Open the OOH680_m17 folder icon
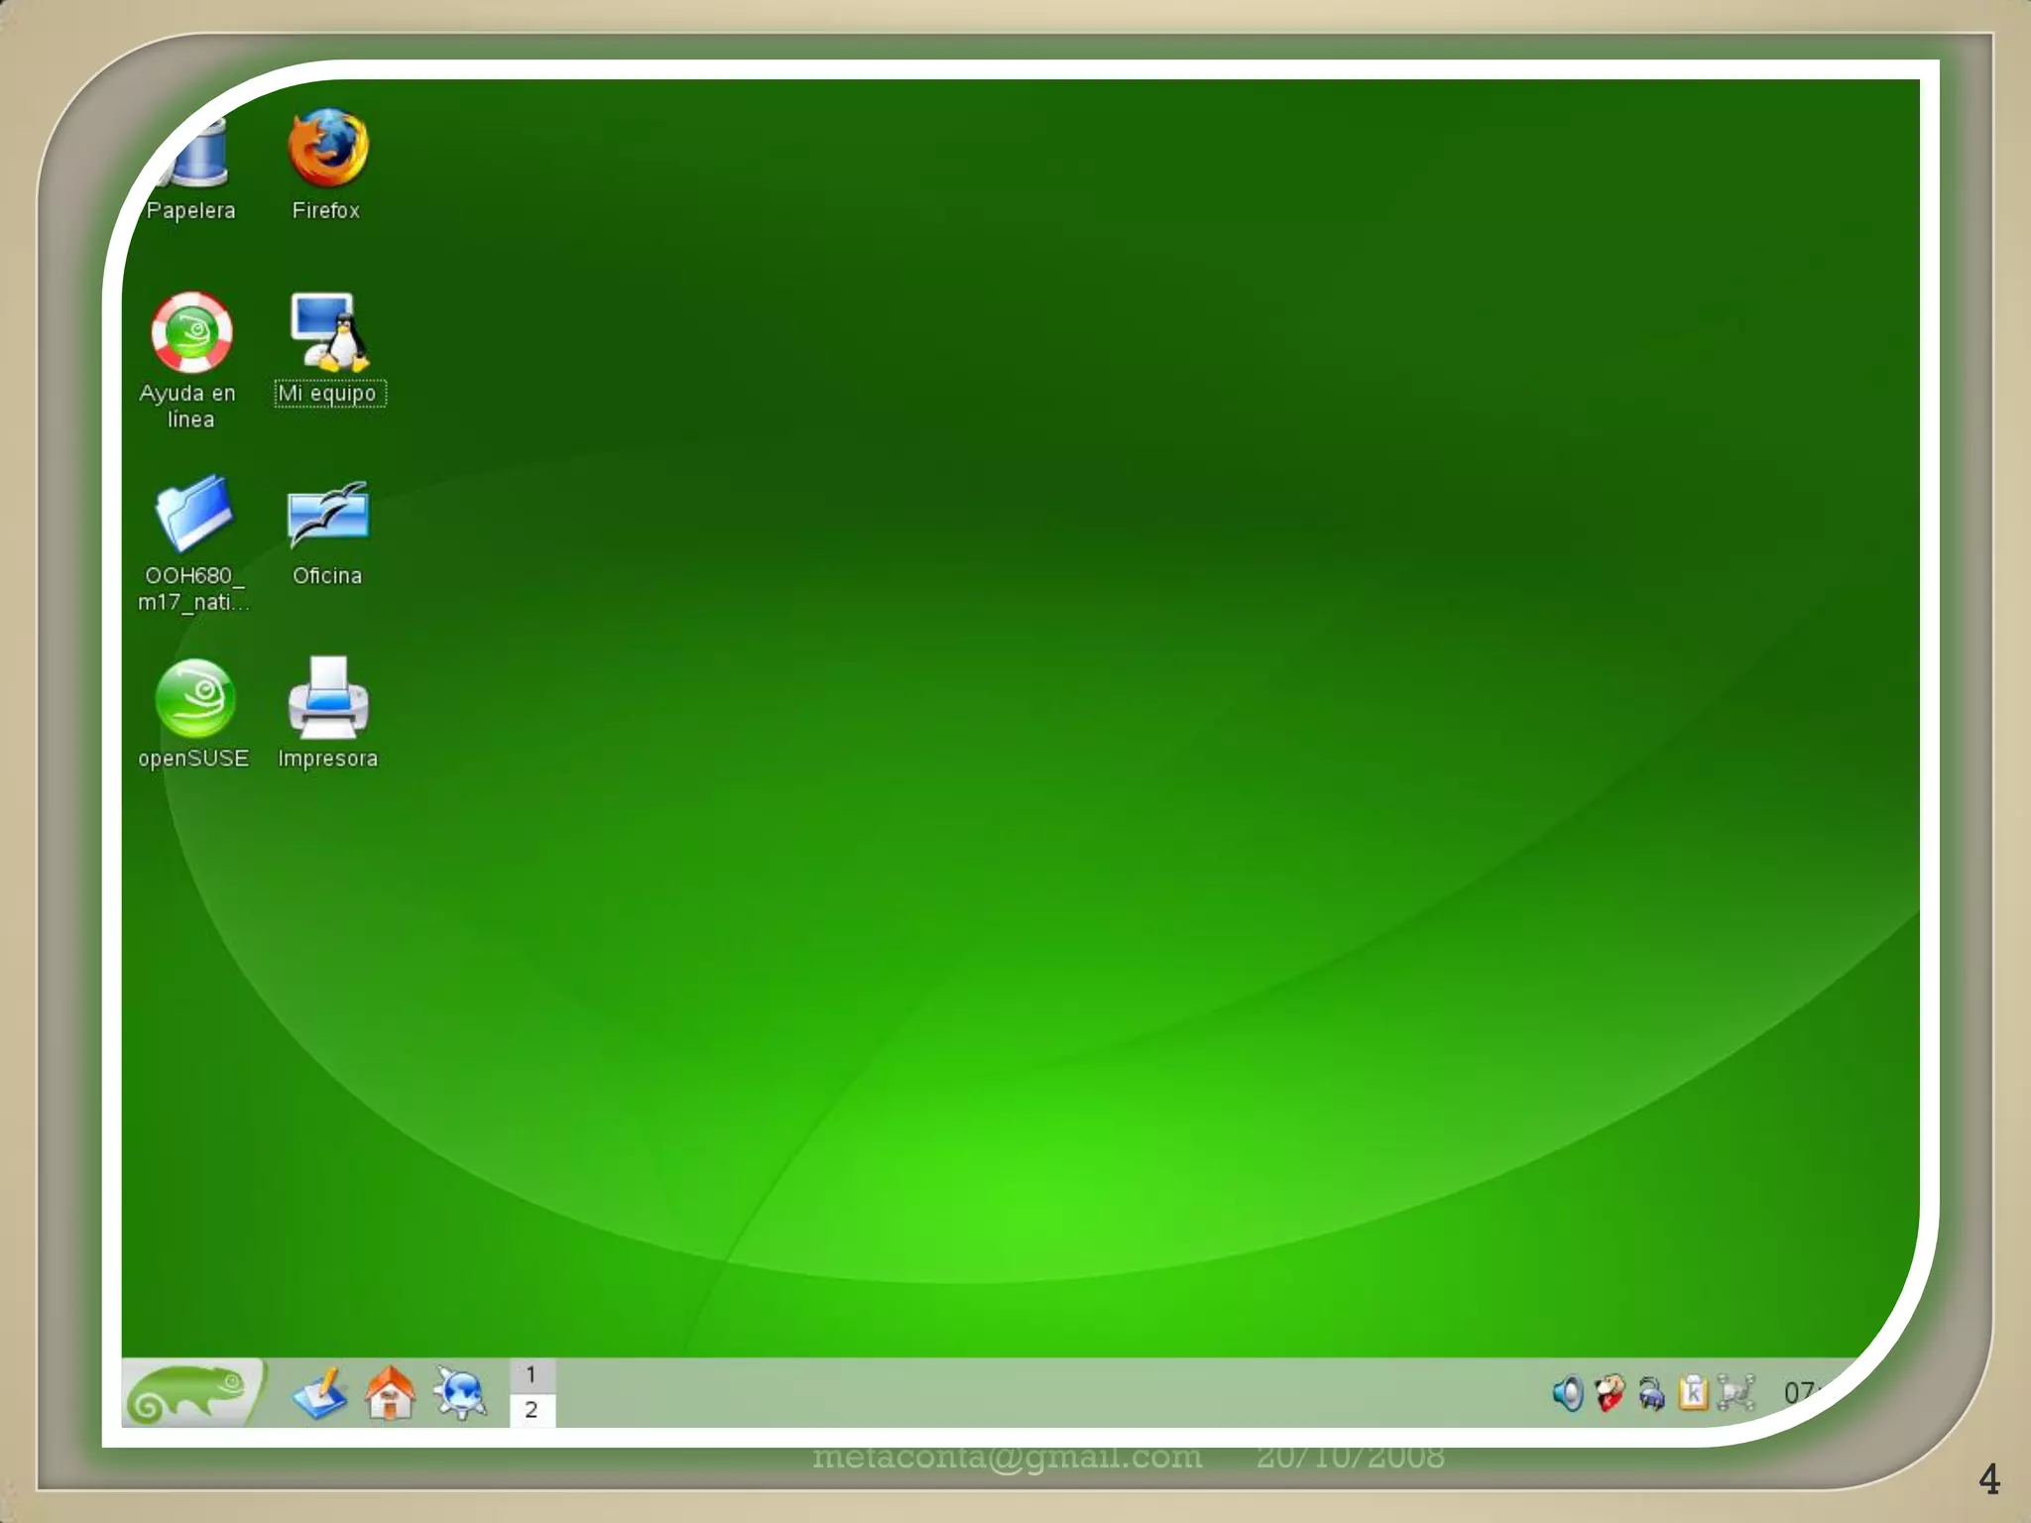 pos(193,514)
